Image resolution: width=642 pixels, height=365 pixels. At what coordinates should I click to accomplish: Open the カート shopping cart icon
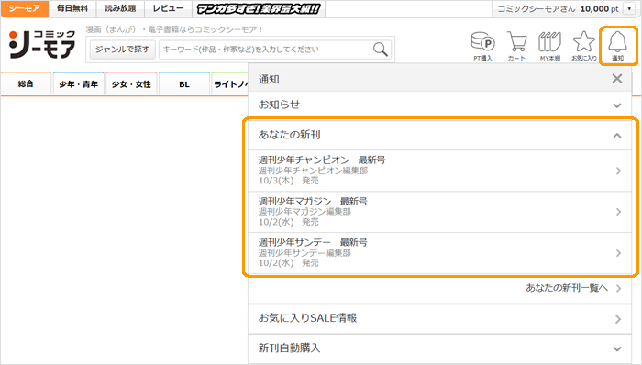point(516,46)
